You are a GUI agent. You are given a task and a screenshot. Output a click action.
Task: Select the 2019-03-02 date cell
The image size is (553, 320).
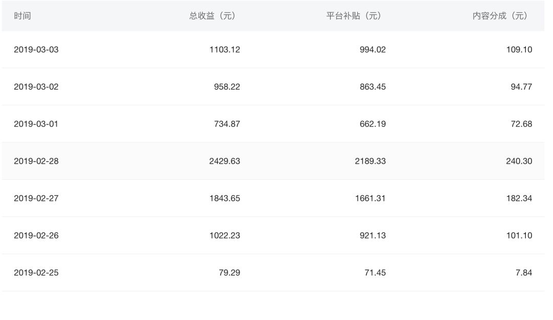[x=36, y=87]
